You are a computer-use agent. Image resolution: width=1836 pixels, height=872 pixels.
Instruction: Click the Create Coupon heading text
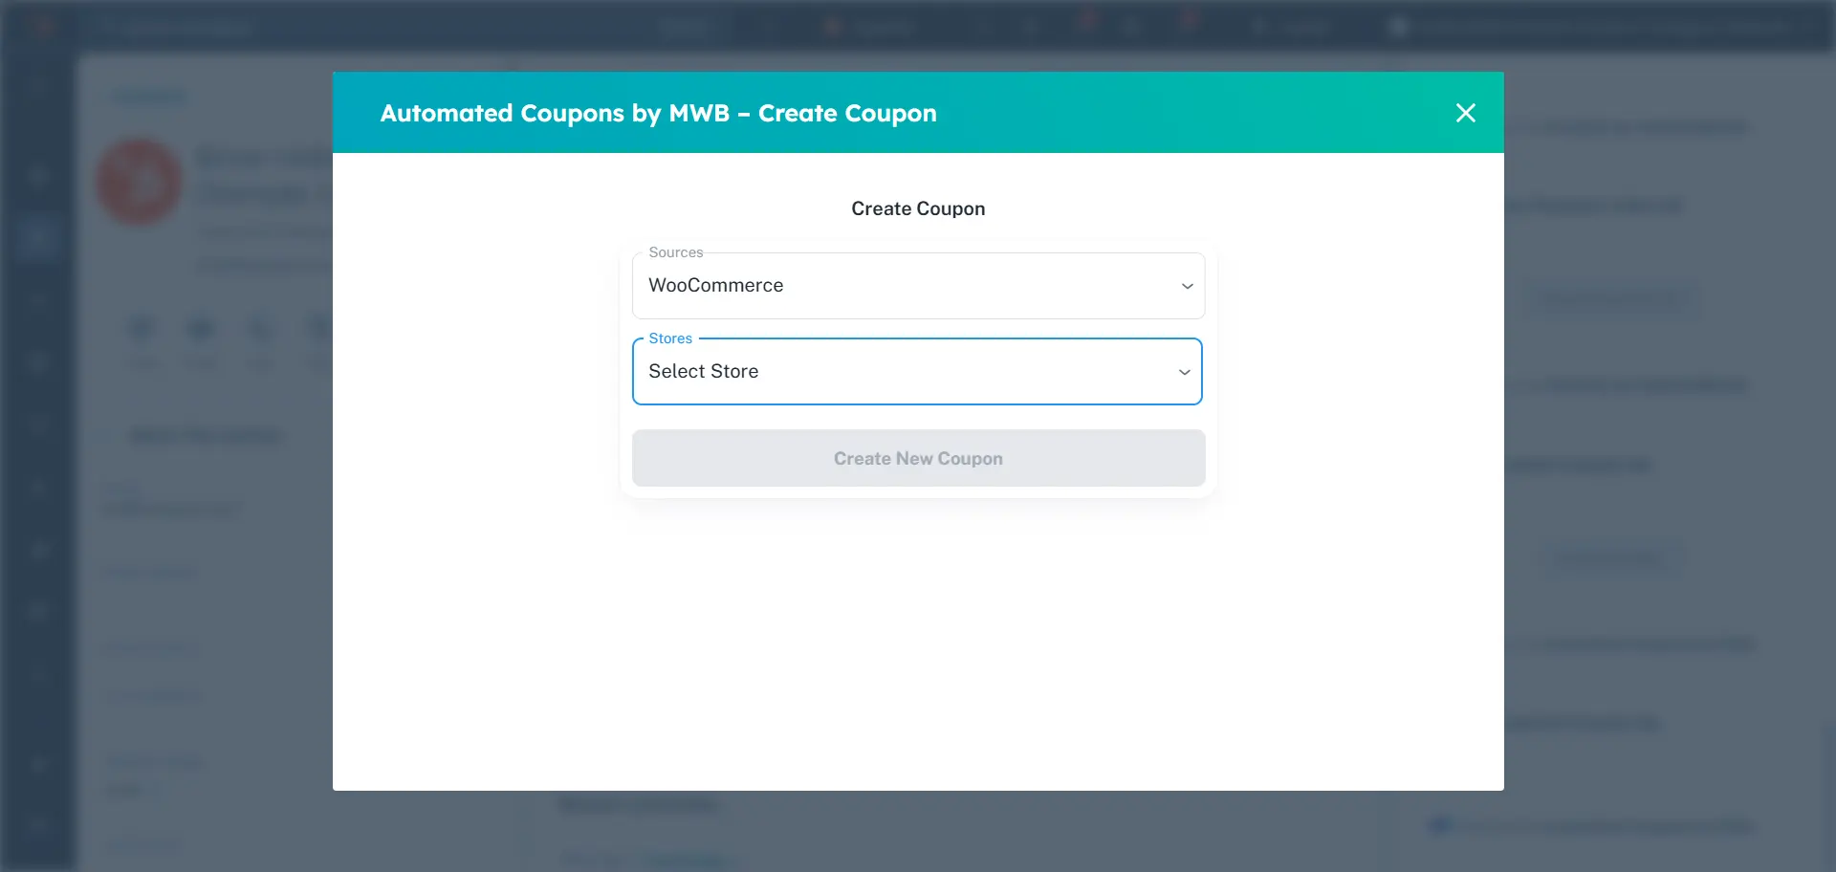coord(918,208)
